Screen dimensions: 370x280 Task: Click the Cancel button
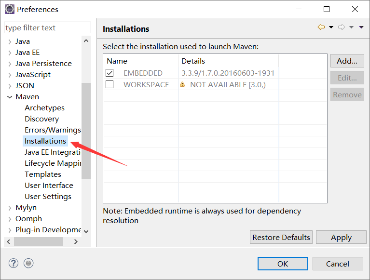tap(338, 264)
